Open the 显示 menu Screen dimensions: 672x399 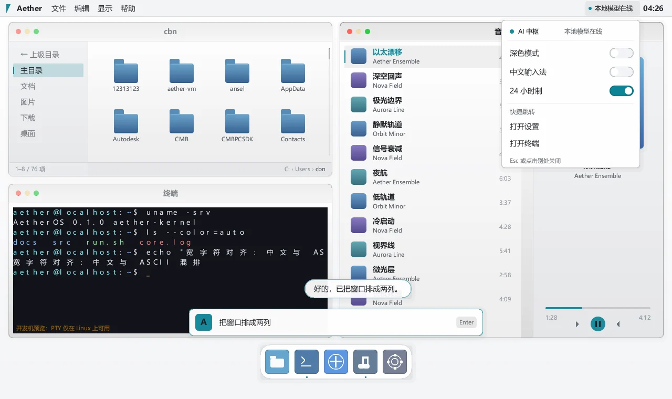tap(105, 8)
